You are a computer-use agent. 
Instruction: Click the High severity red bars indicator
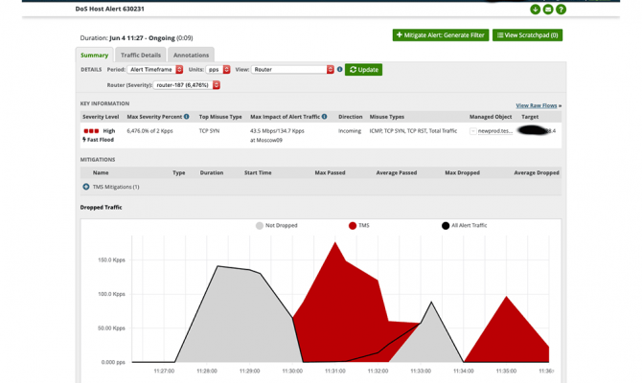pyautogui.click(x=91, y=131)
